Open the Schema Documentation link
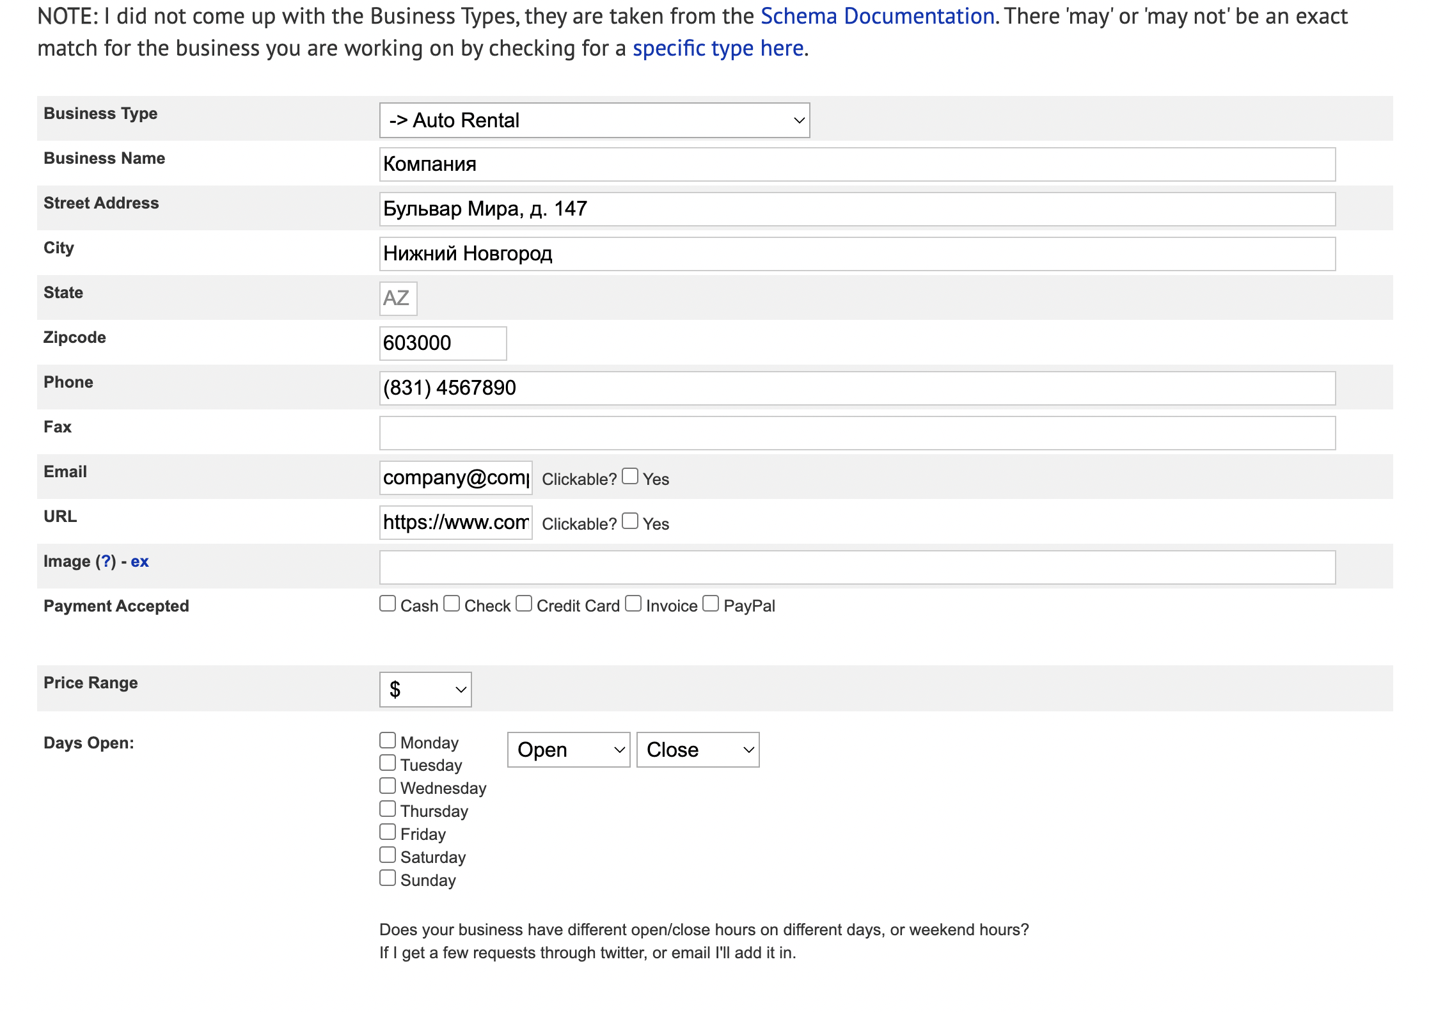The width and height of the screenshot is (1429, 1012). point(877,16)
